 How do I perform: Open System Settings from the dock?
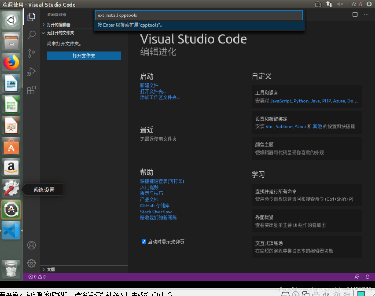coord(11,188)
